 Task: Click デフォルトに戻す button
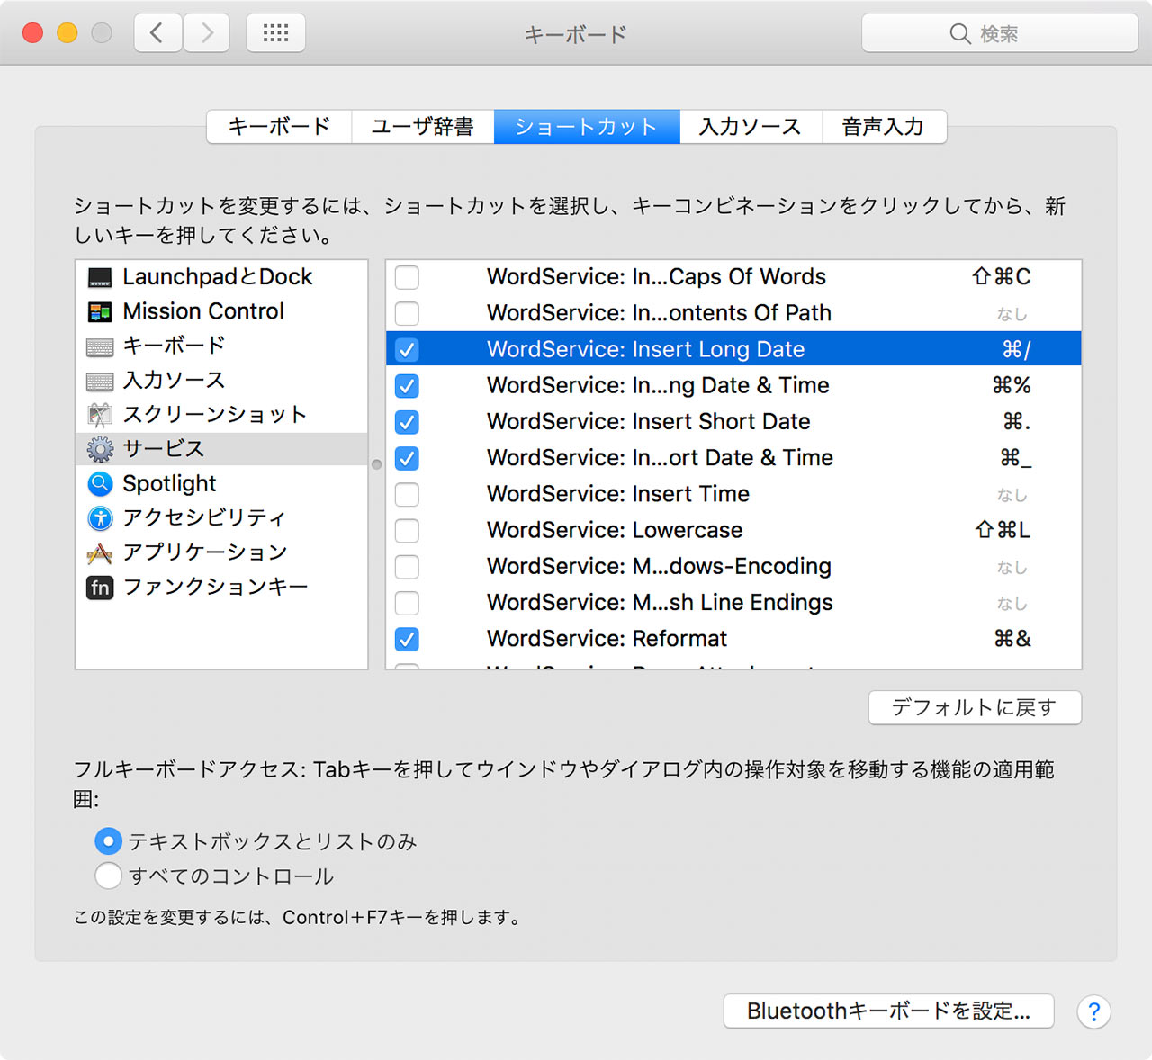(x=975, y=707)
